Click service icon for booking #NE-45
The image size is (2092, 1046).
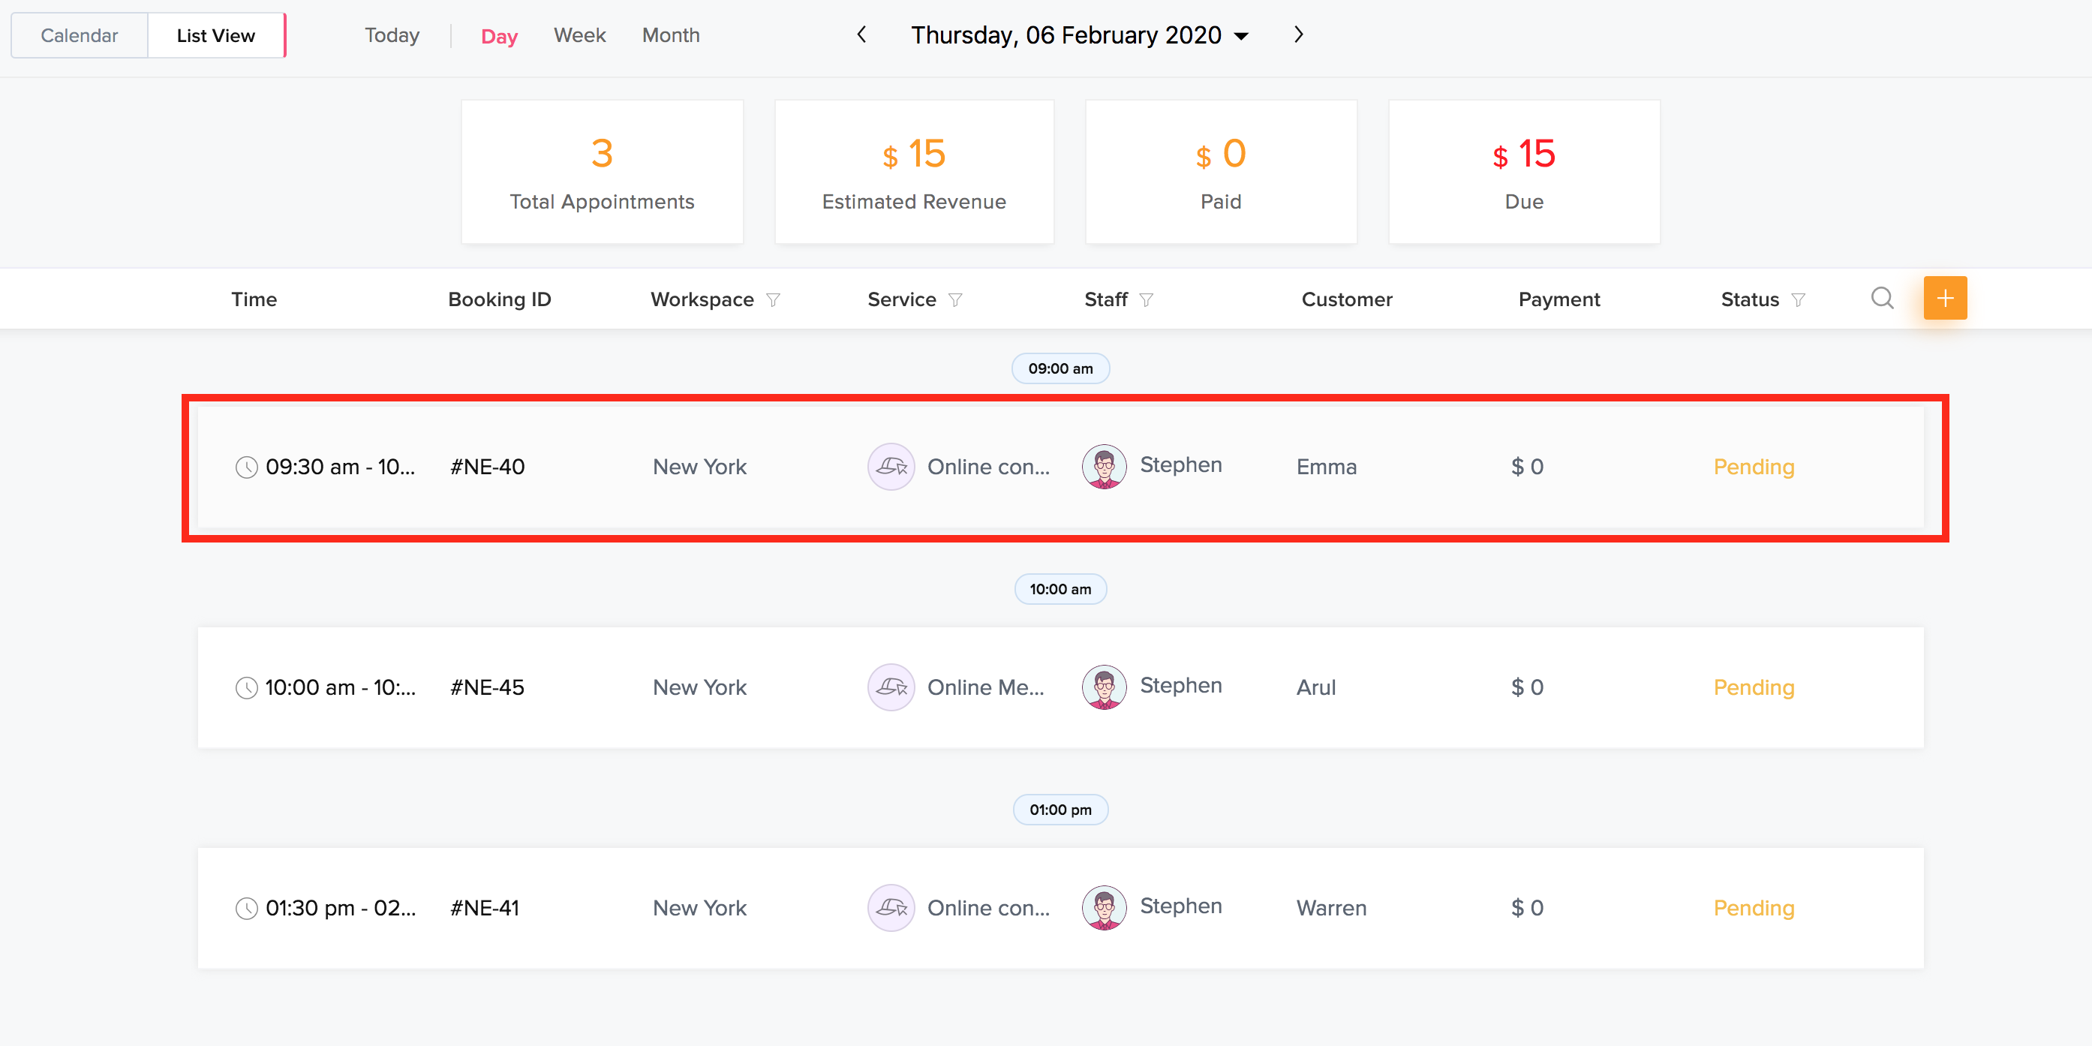891,687
